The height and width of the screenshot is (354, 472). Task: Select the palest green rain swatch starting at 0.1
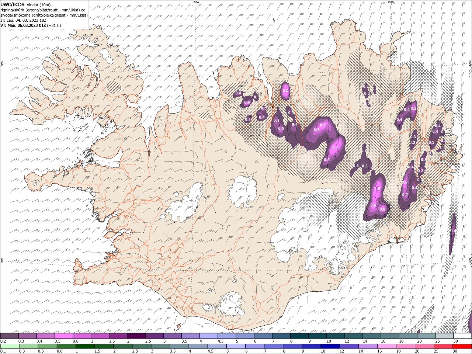click(x=10, y=346)
